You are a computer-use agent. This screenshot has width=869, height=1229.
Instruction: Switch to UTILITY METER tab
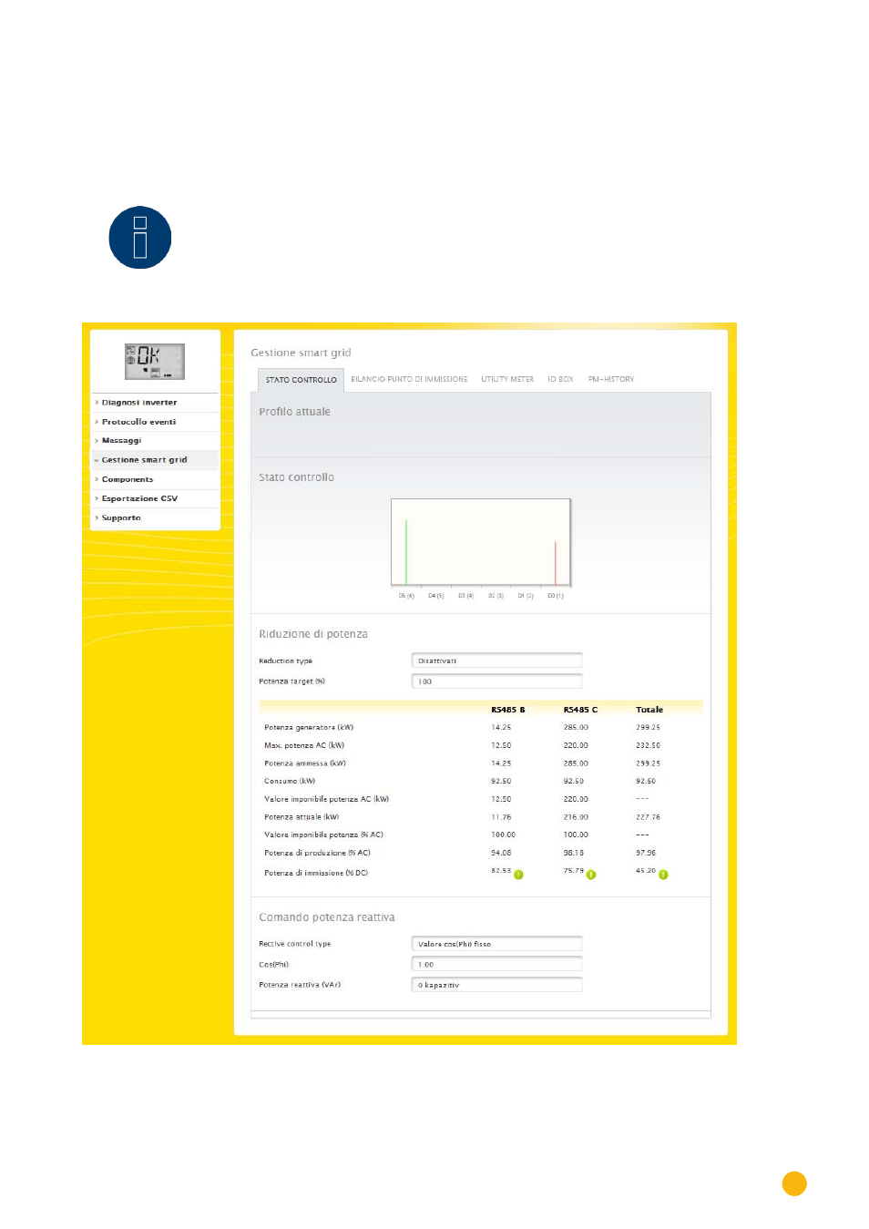(507, 379)
